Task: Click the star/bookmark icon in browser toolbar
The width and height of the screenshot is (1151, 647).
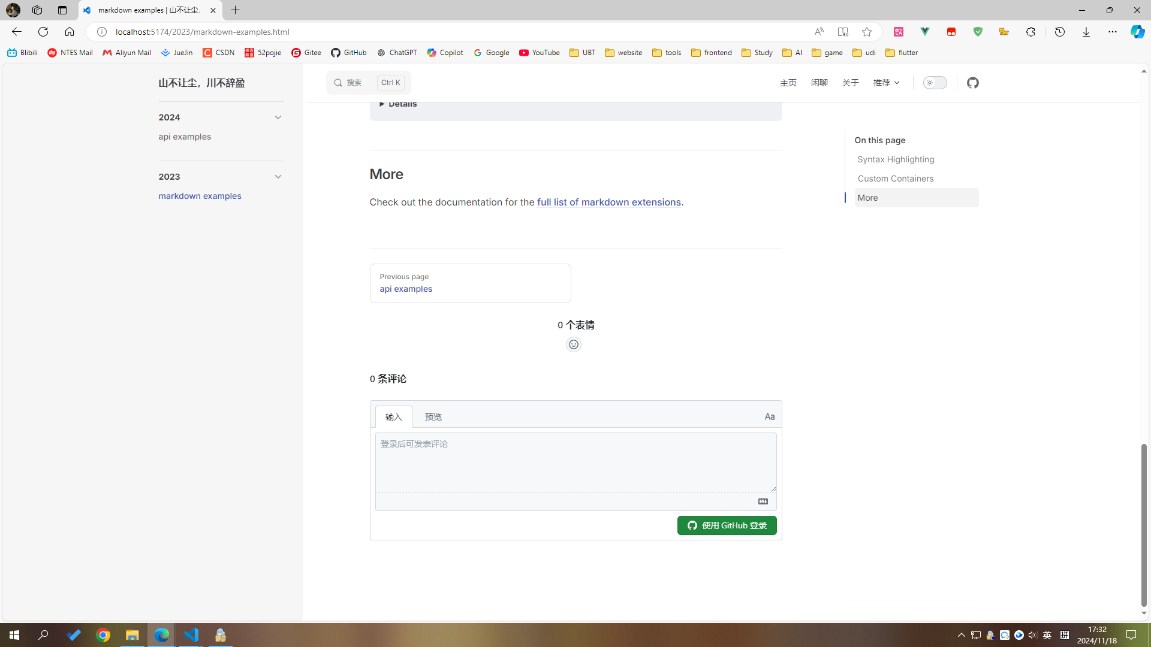Action: 867,32
